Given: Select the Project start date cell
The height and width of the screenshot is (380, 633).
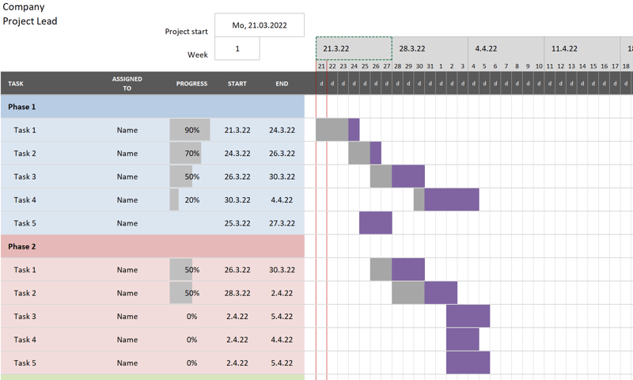Looking at the screenshot, I should pyautogui.click(x=260, y=25).
